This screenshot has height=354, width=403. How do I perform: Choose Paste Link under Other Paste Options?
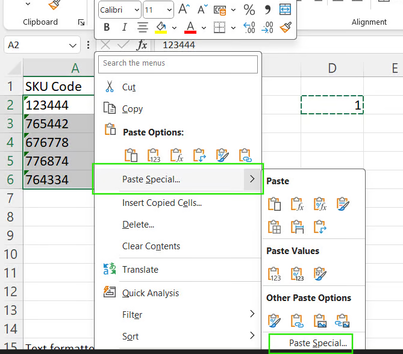[x=297, y=321]
